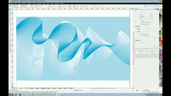The width and height of the screenshot is (171, 96).
Task: Open the Windows Start button
Action: (x=11, y=95)
